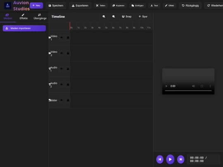Toggle volume in preview player
Screen dimensions: 223x167
click(193, 86)
